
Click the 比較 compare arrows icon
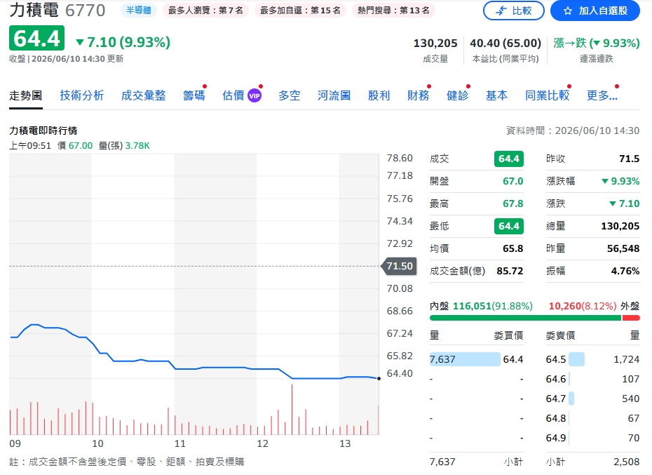(501, 11)
